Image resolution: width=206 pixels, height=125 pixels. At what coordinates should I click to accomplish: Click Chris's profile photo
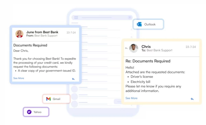[x=134, y=48]
